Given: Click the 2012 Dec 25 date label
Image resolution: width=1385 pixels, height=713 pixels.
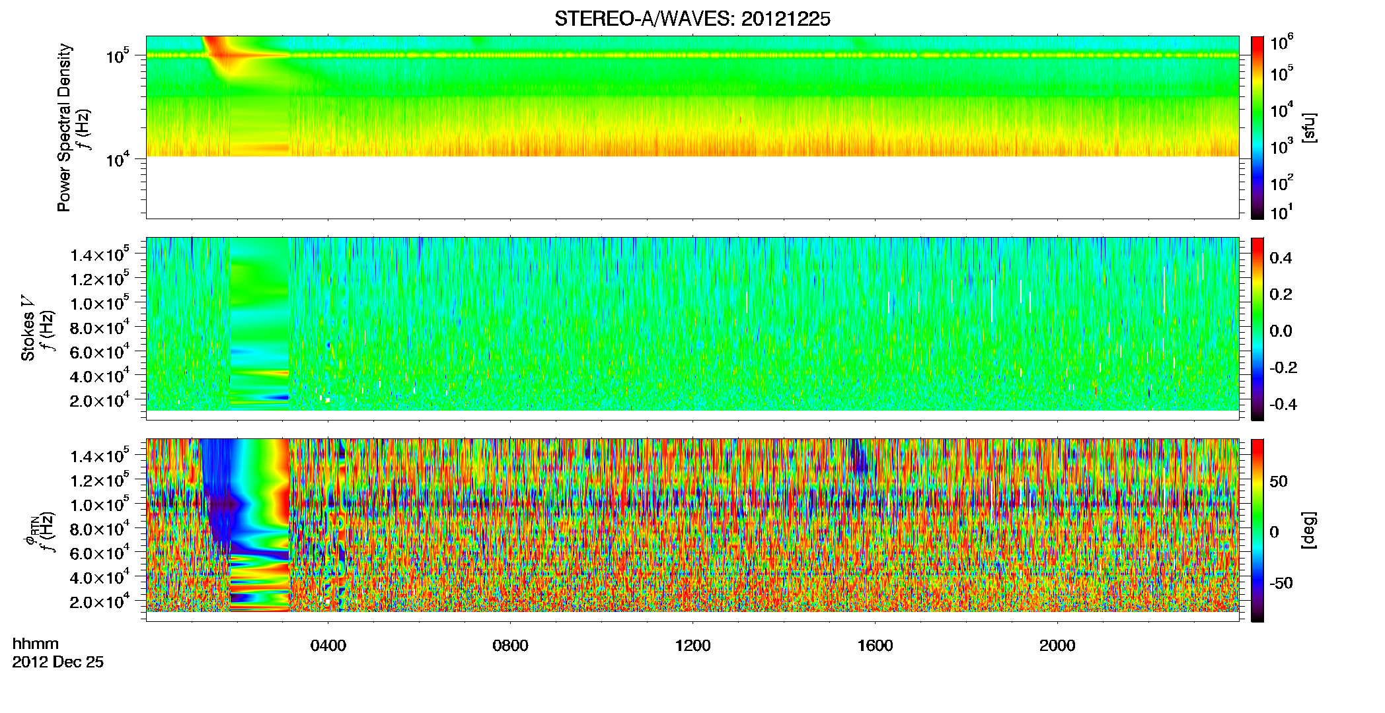Looking at the screenshot, I should [x=58, y=662].
